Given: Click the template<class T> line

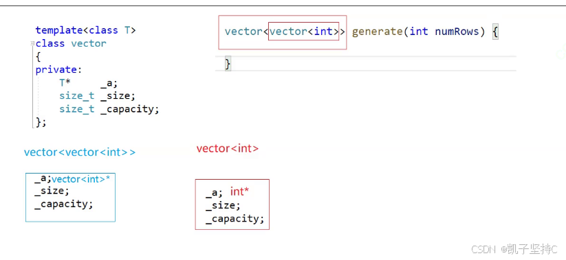Looking at the screenshot, I should [85, 30].
